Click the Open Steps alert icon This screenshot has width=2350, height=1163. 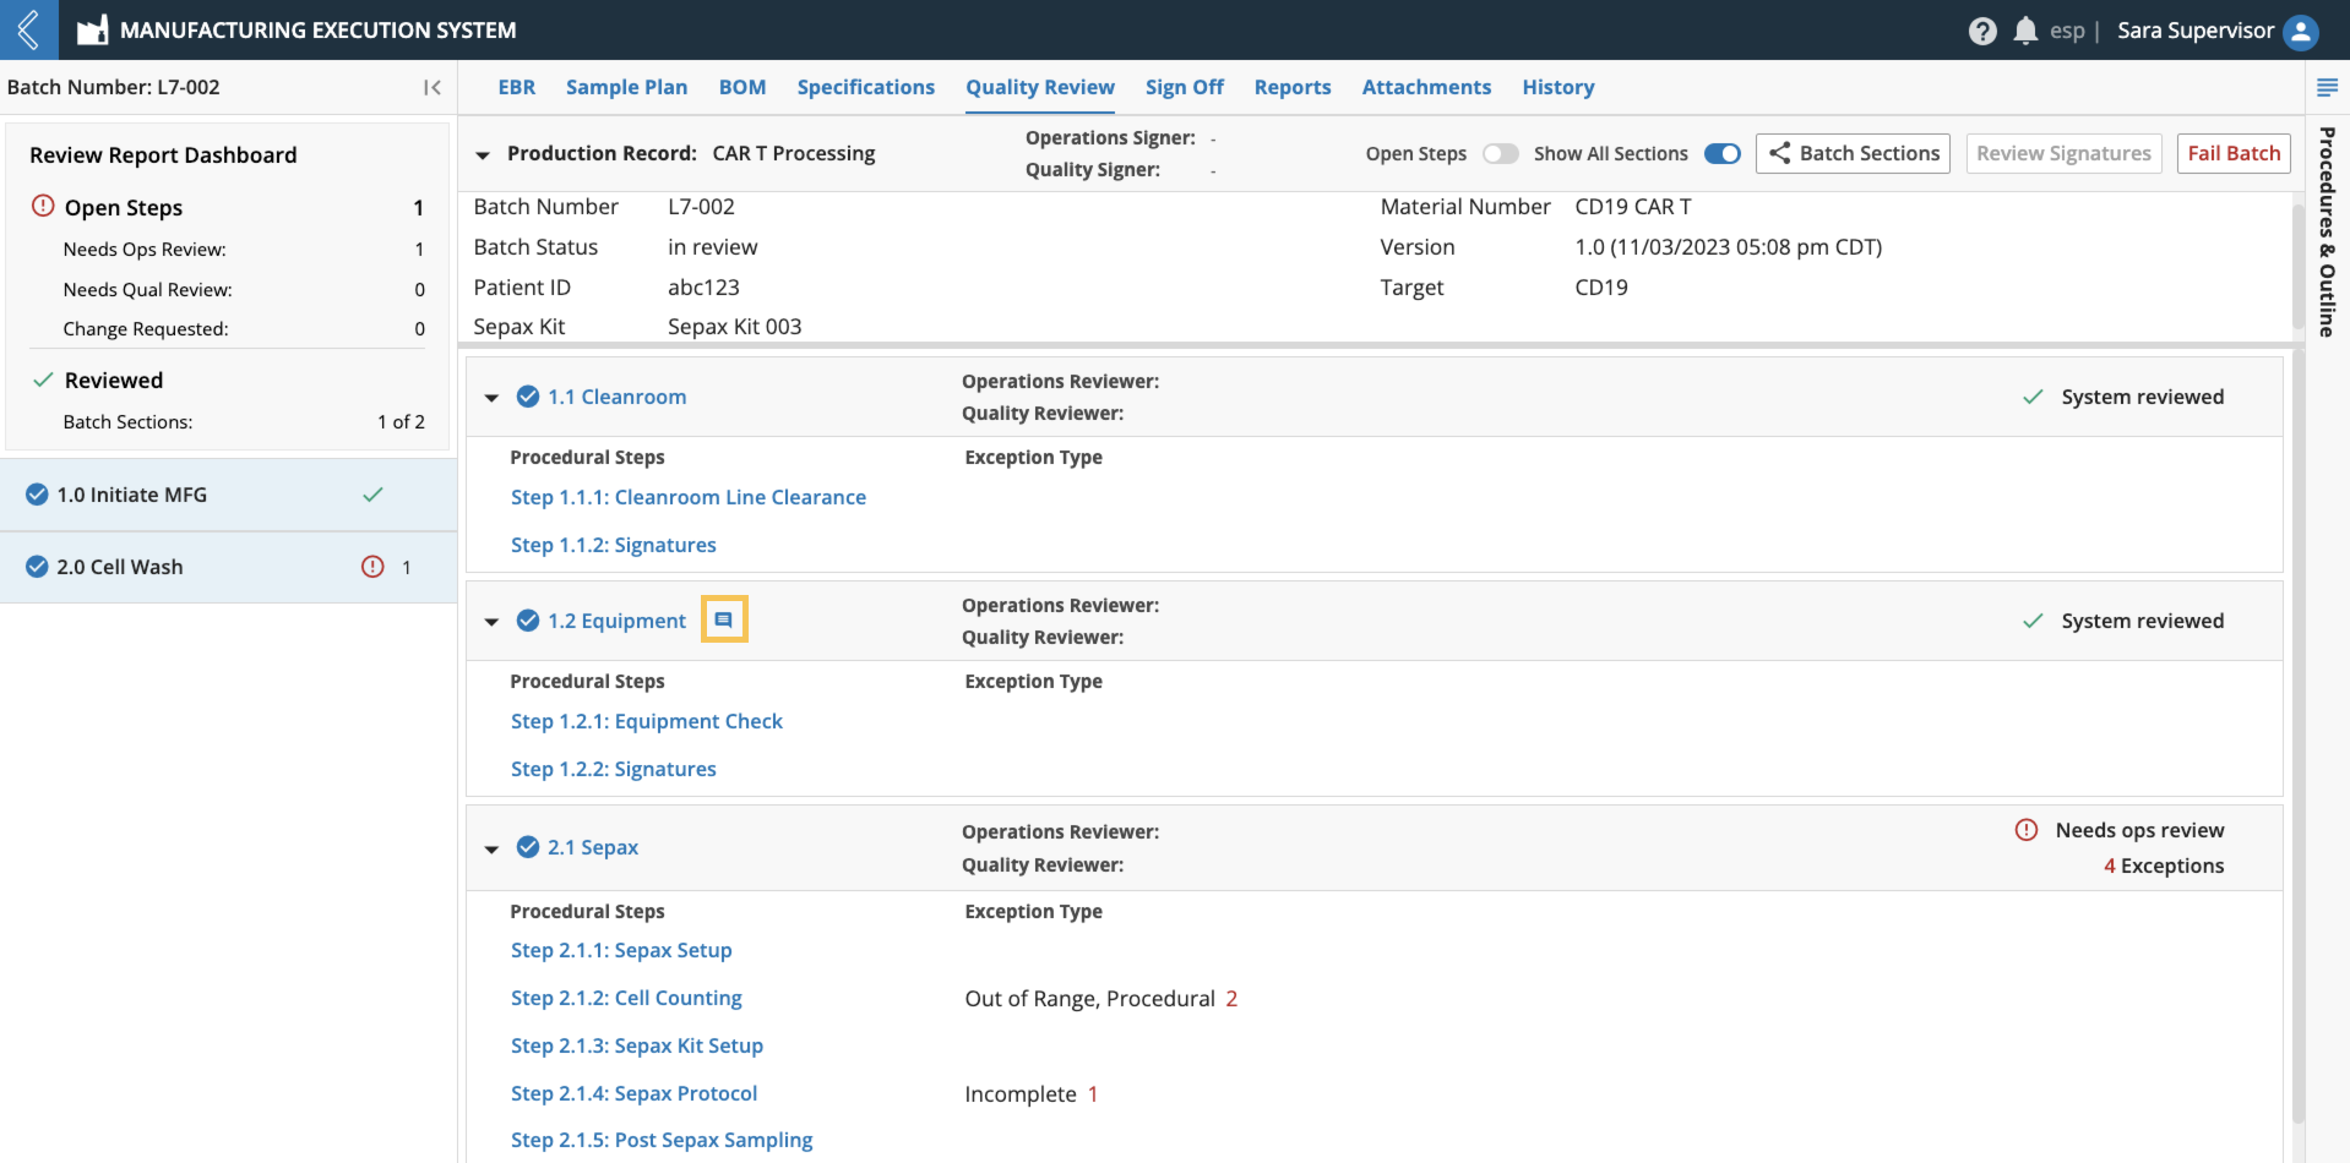tap(42, 206)
